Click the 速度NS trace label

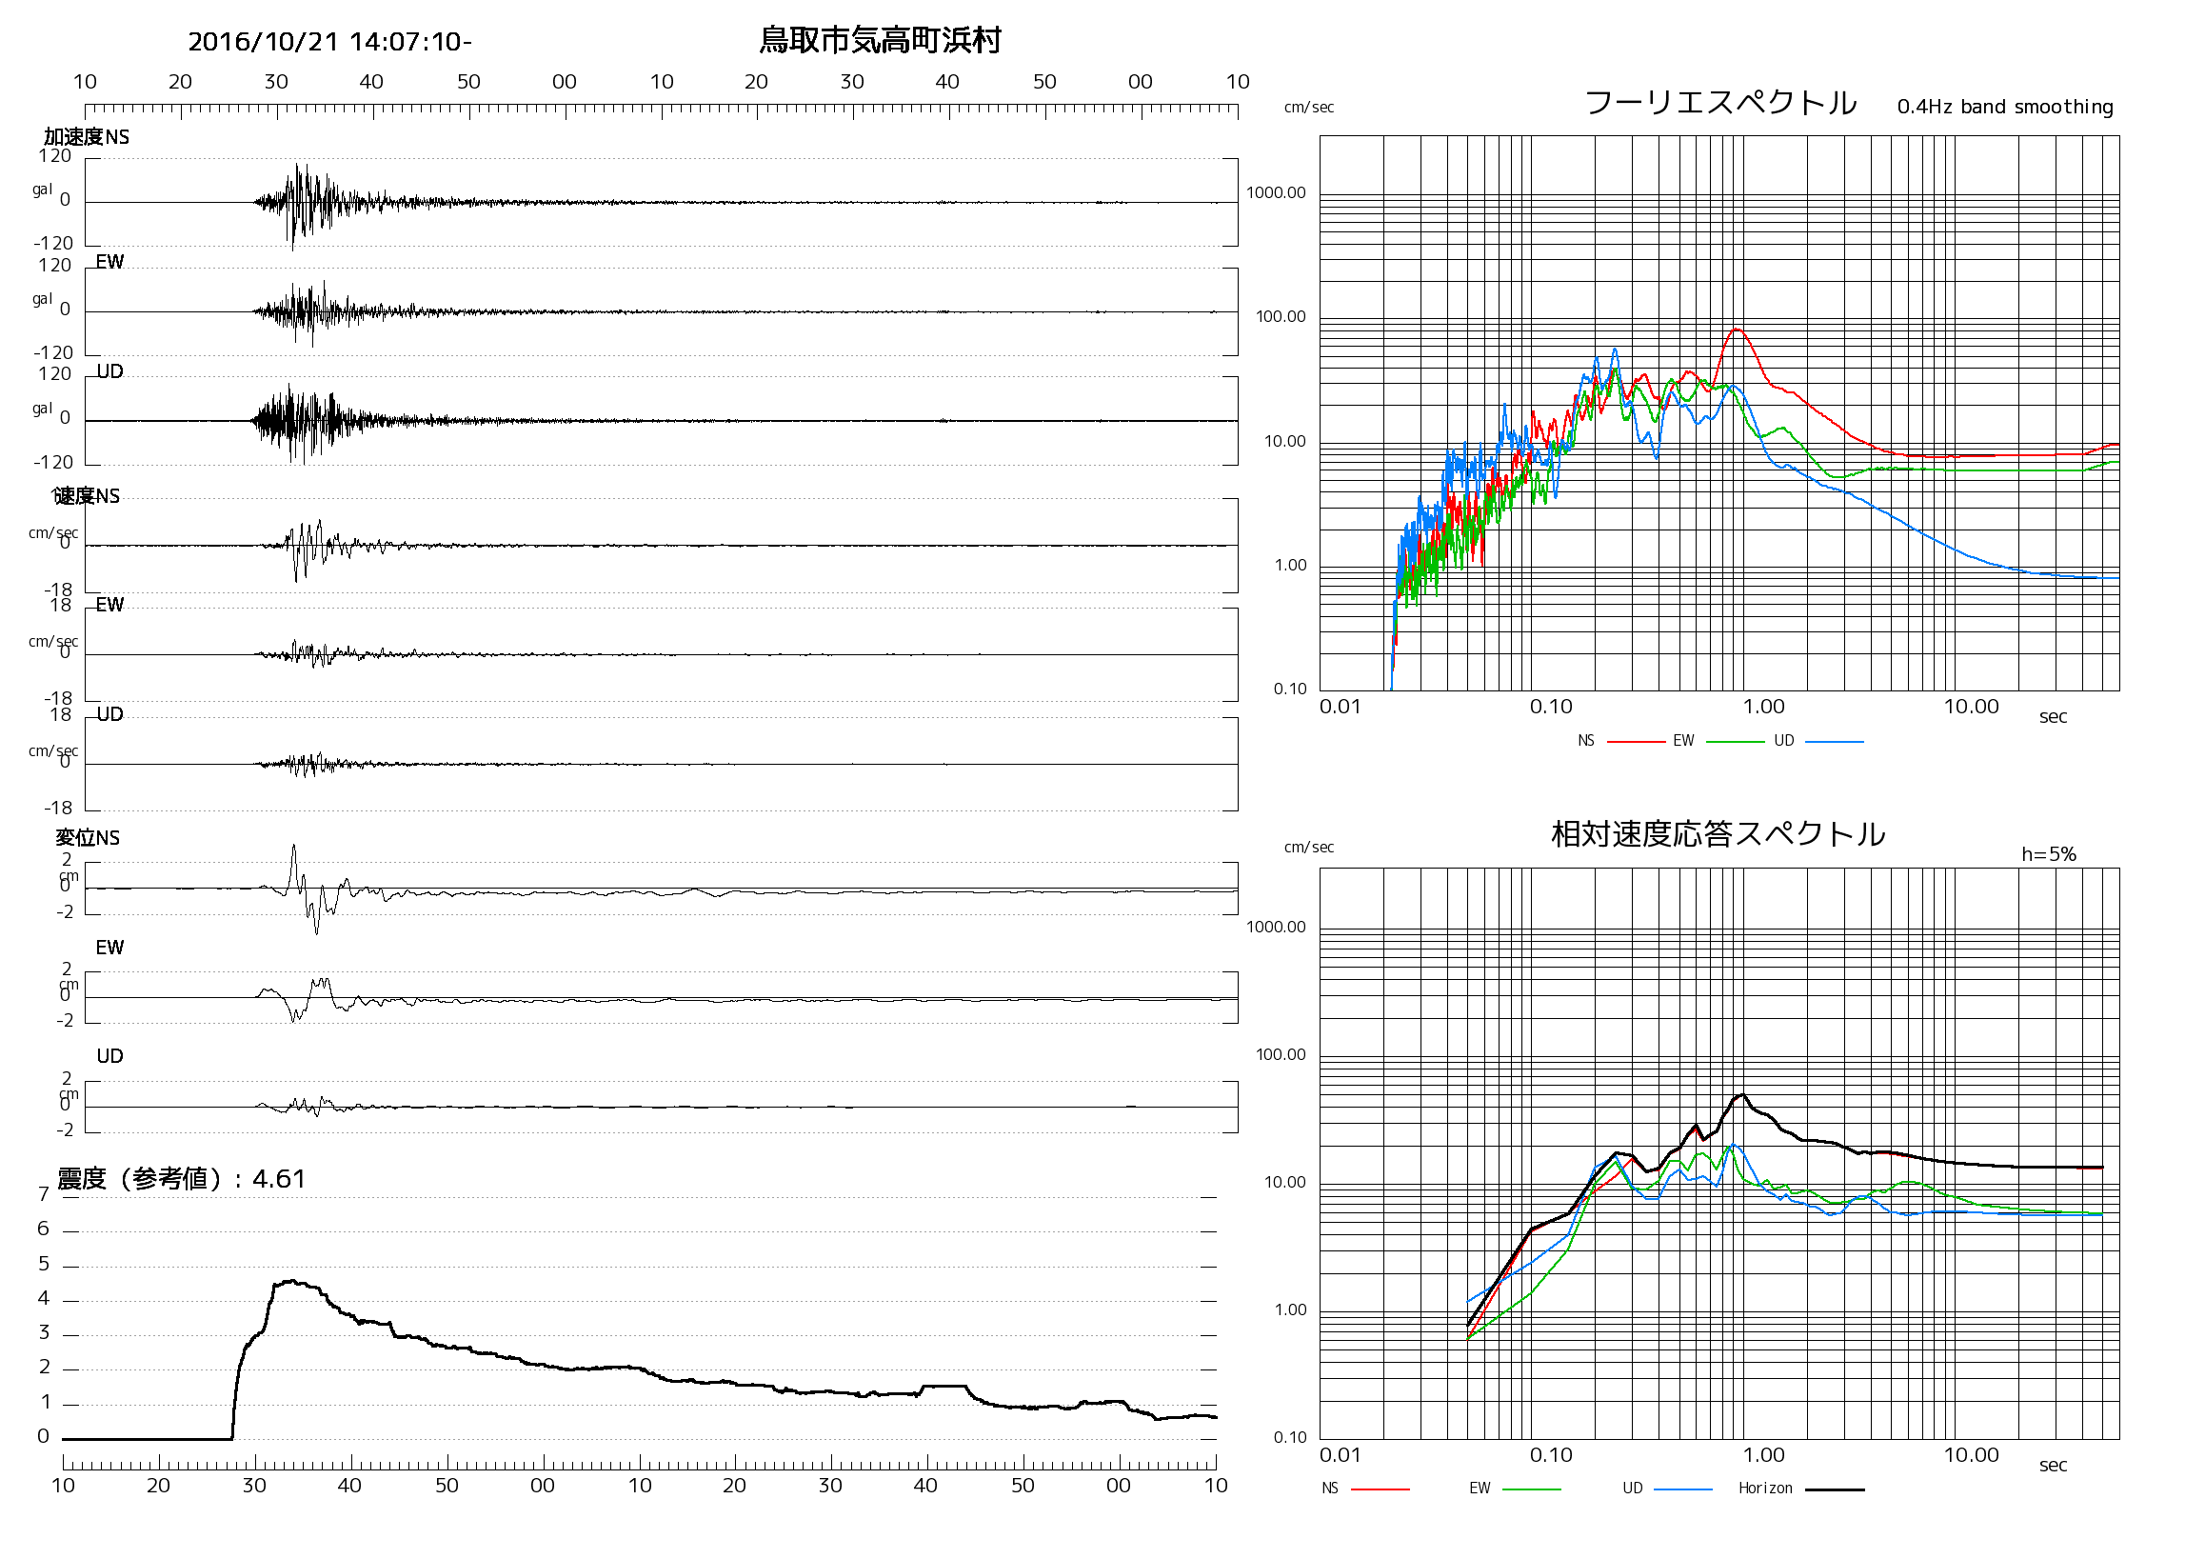click(x=87, y=496)
